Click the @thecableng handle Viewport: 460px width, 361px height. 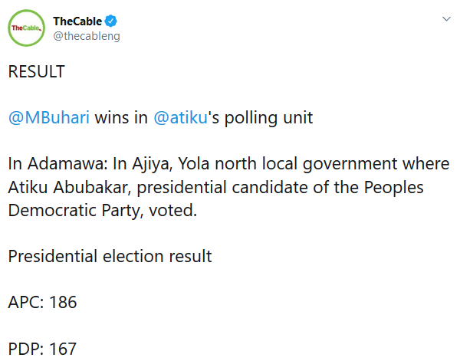click(87, 36)
